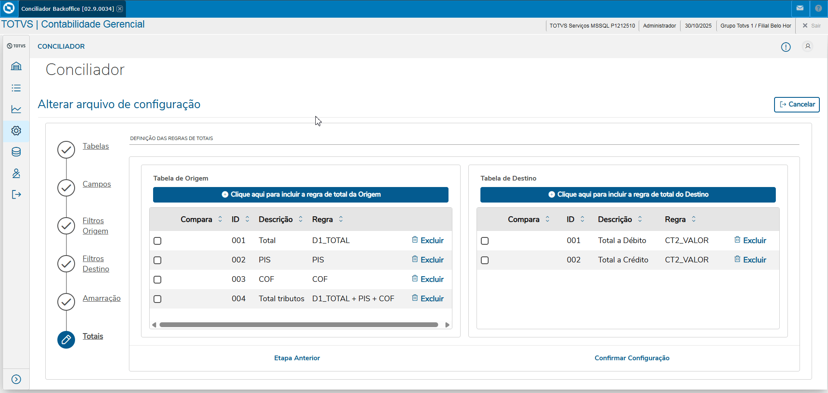Go to the Tabelas step
This screenshot has width=828, height=393.
tap(96, 146)
